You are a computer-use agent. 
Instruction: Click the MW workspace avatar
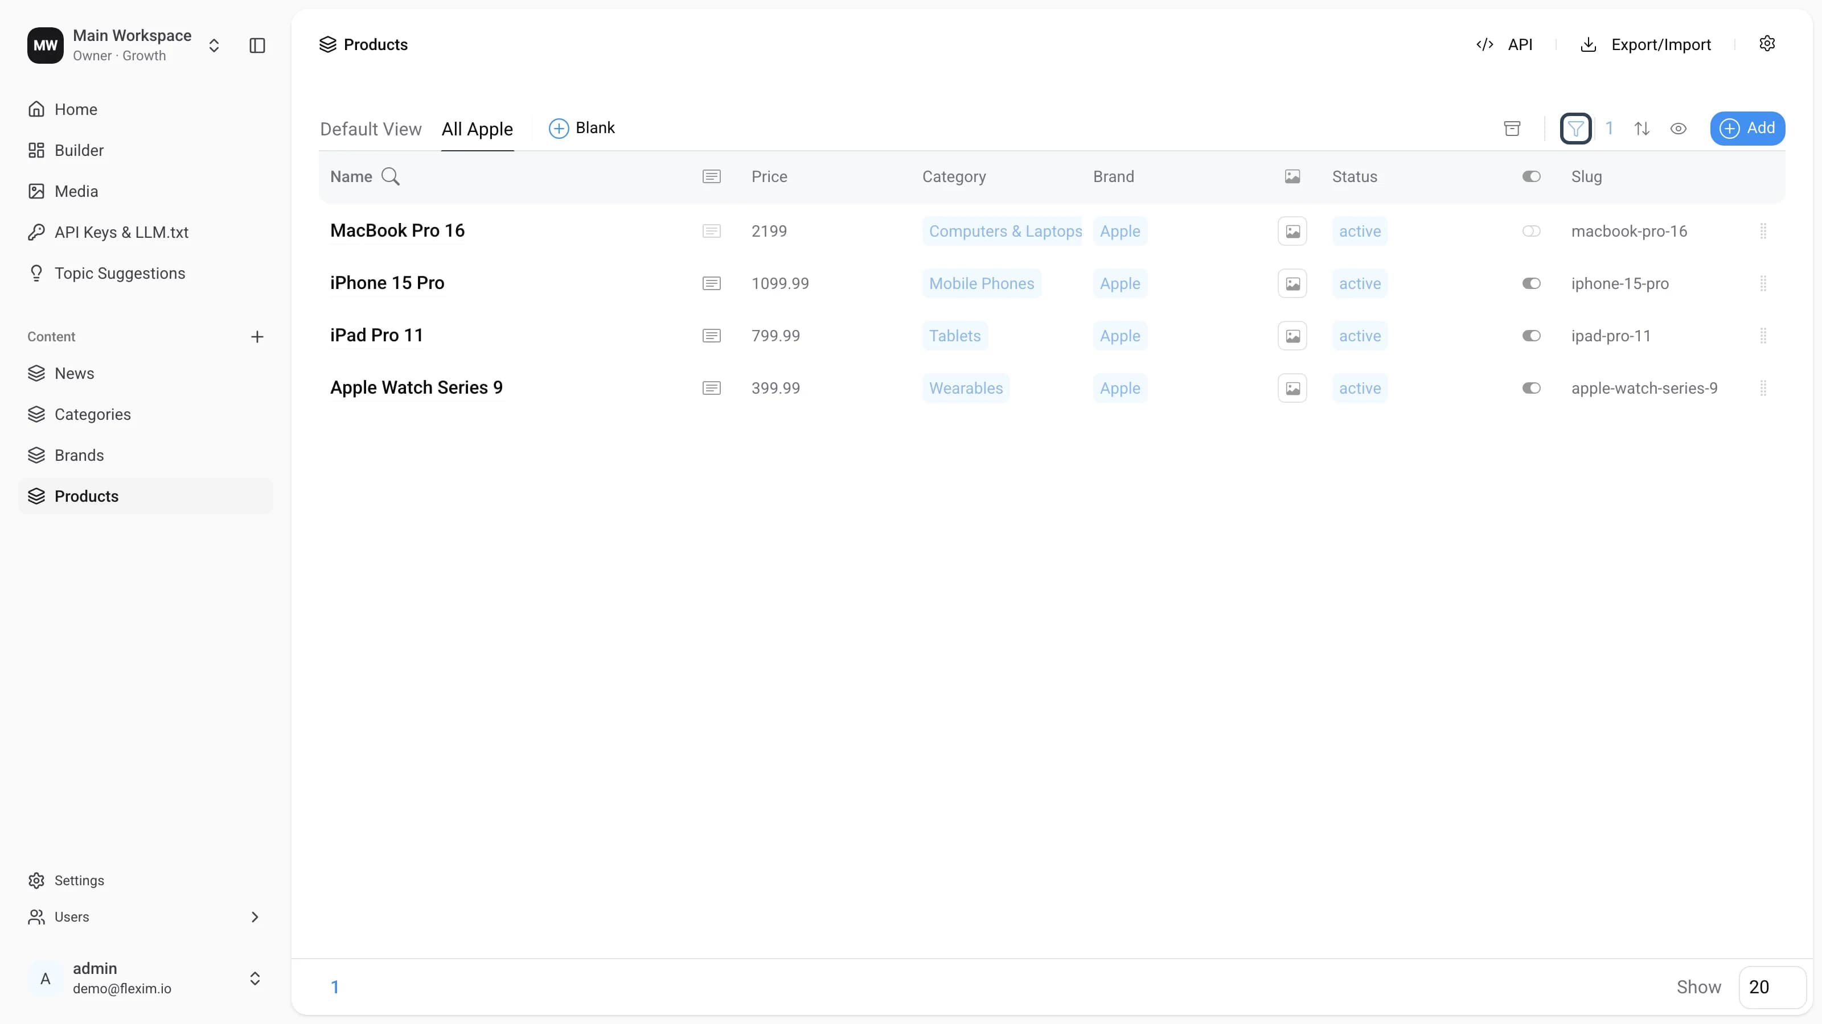coord(46,46)
